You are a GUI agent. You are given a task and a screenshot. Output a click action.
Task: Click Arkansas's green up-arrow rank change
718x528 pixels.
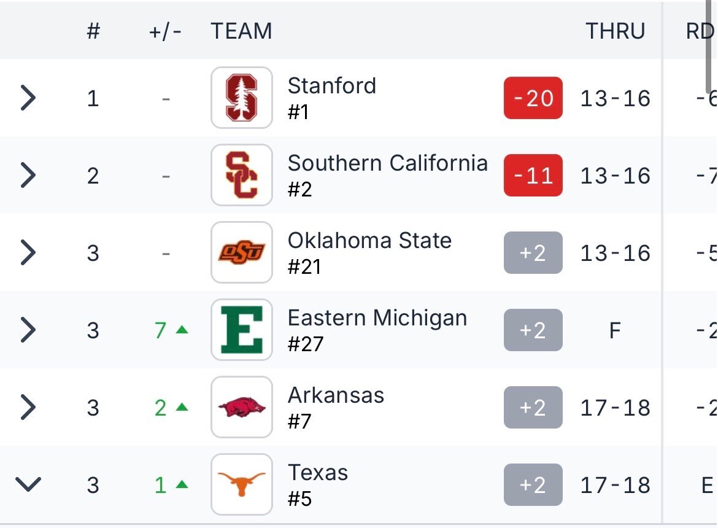171,408
